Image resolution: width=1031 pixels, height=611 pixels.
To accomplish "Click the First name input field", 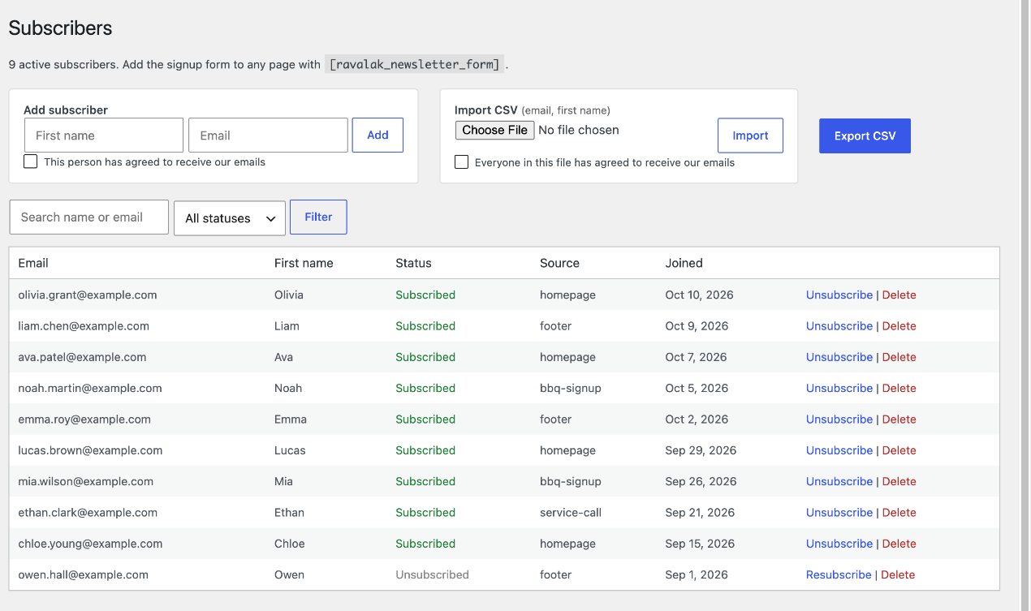I will (x=104, y=136).
